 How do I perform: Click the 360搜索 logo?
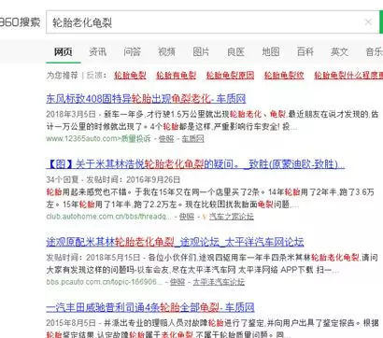tap(20, 22)
